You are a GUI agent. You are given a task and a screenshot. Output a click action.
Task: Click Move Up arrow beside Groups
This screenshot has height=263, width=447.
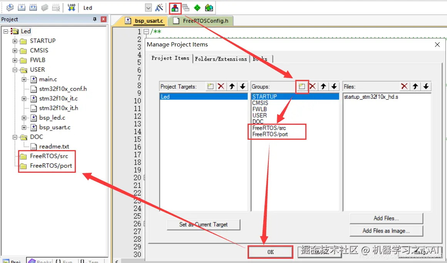(x=323, y=86)
